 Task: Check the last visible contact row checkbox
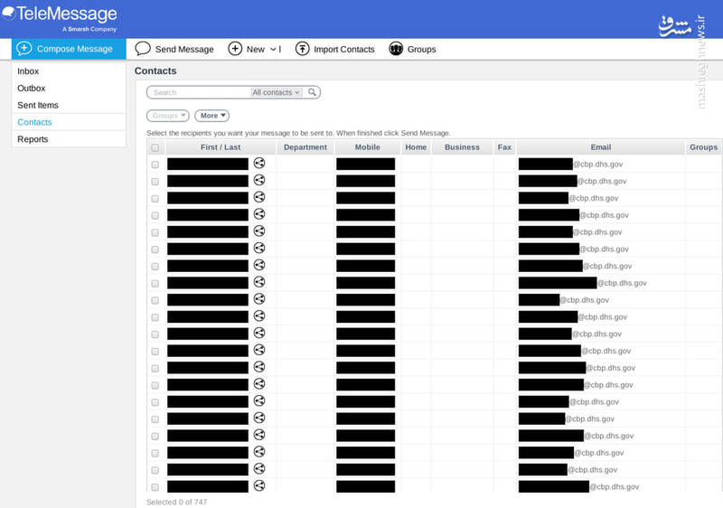[x=155, y=487]
